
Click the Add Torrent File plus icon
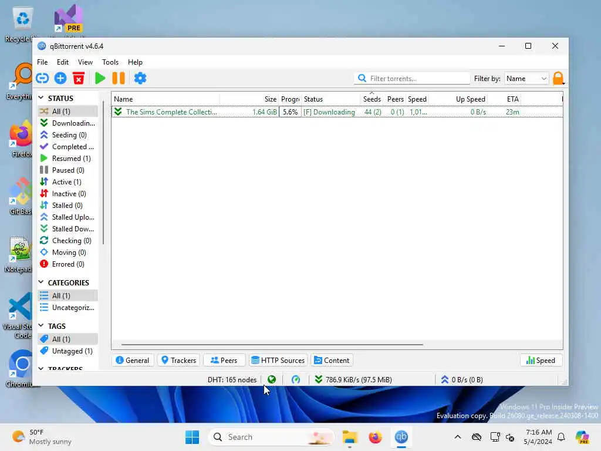click(60, 78)
